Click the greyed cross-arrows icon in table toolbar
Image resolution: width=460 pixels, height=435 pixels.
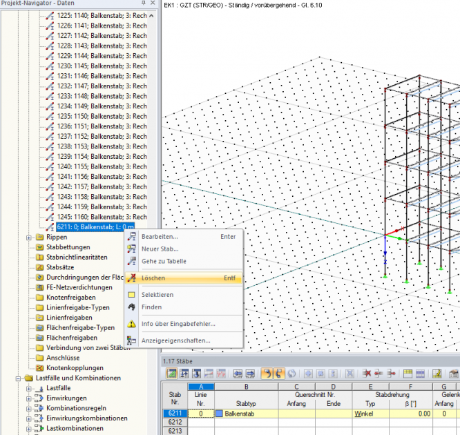(320, 374)
